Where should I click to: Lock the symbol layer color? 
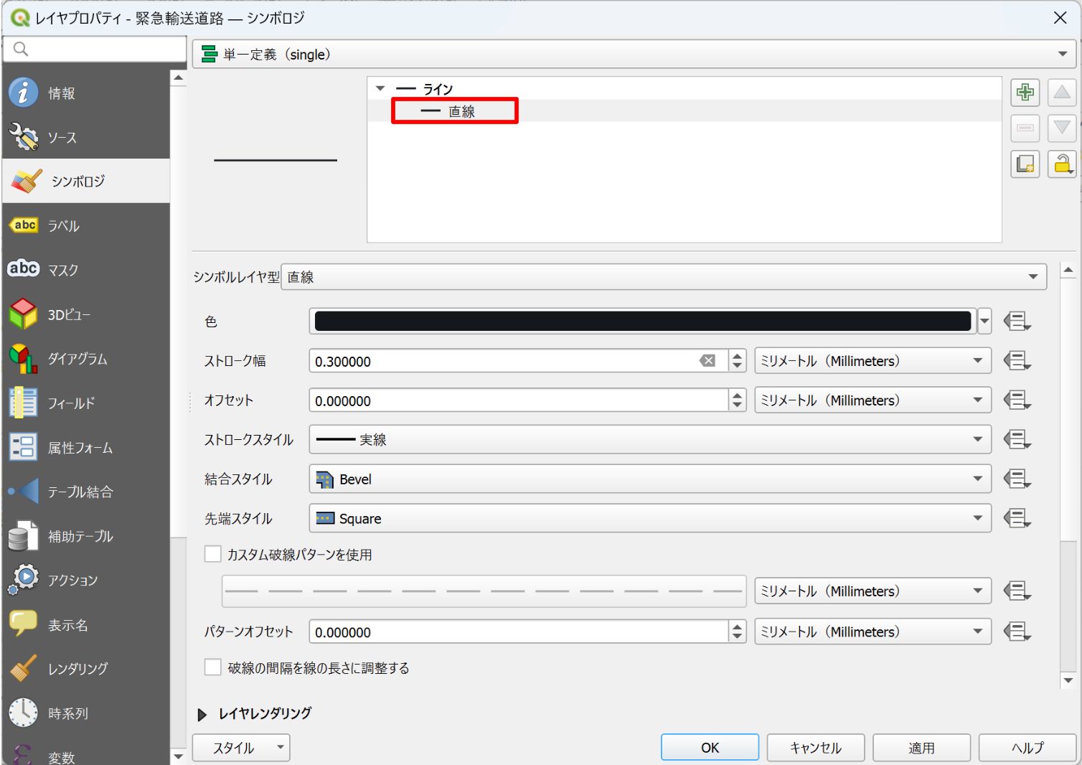tap(1062, 164)
